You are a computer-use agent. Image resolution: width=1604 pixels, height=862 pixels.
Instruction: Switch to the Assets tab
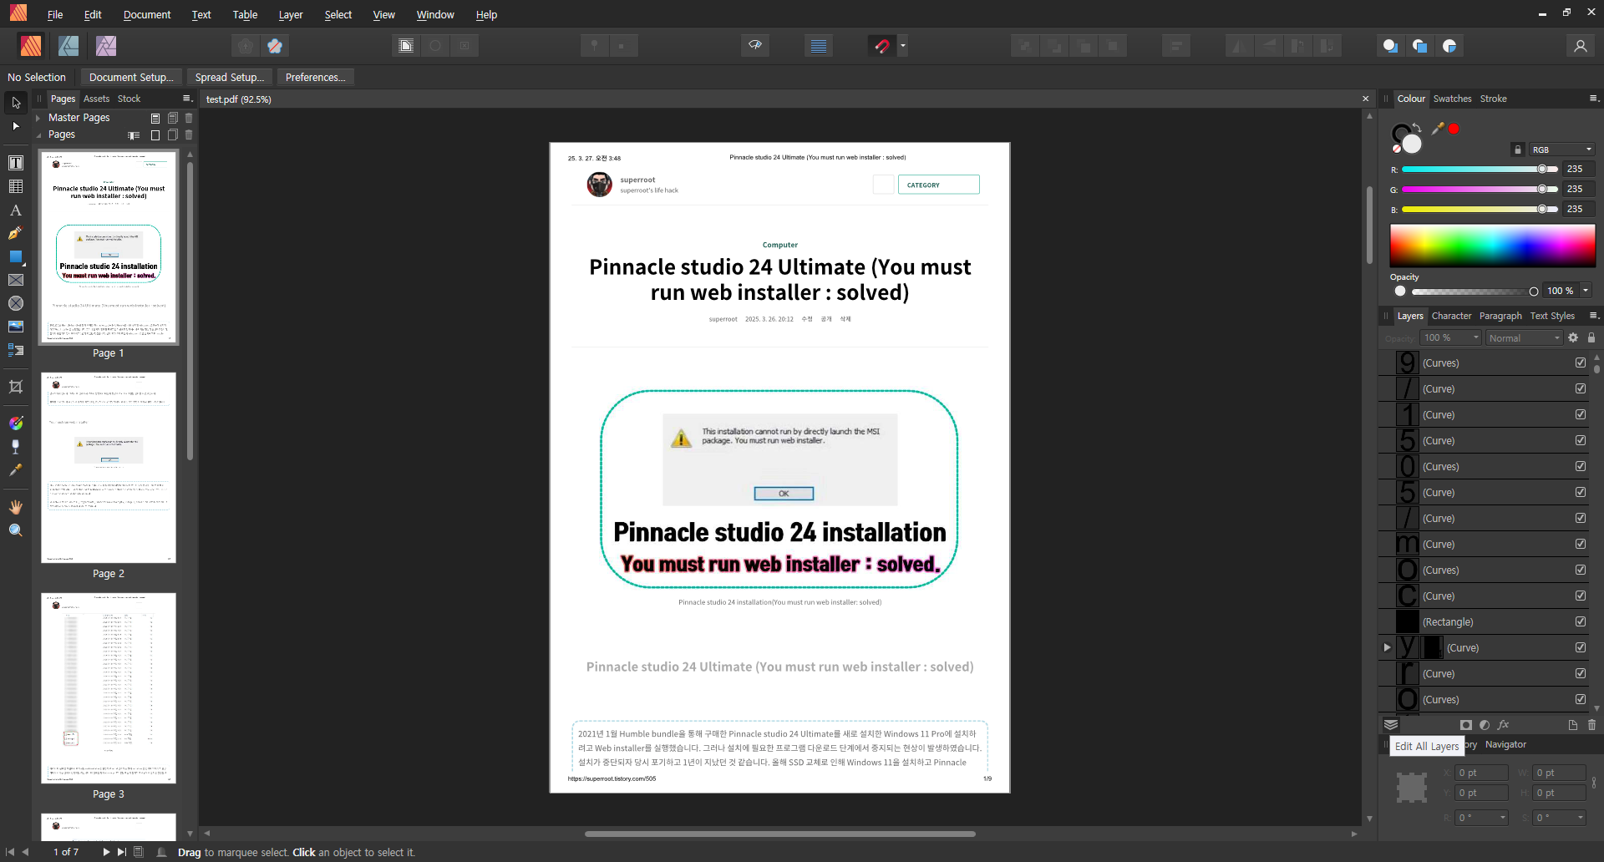96,99
